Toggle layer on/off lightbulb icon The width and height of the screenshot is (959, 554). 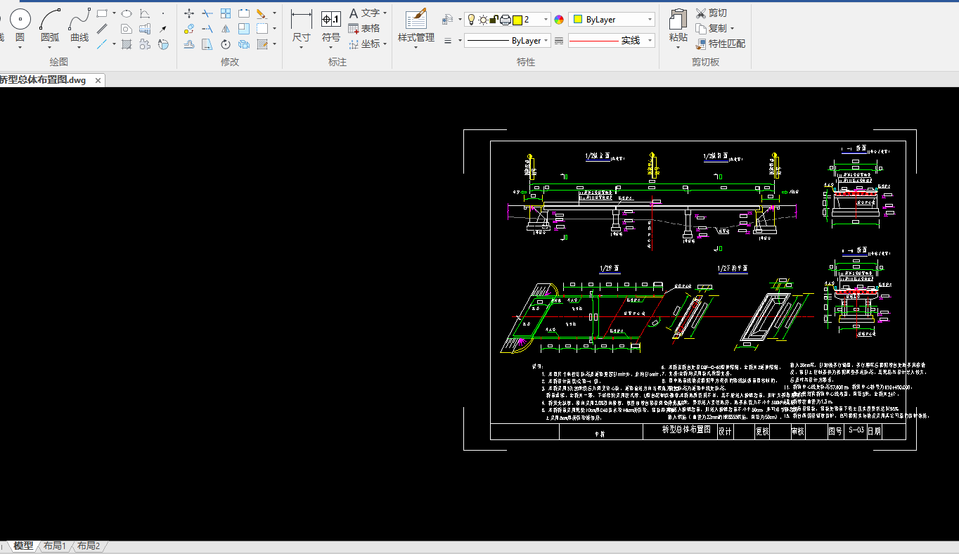click(x=472, y=20)
